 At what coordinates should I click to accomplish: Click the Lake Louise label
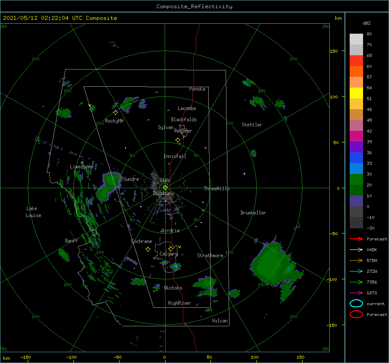33,212
